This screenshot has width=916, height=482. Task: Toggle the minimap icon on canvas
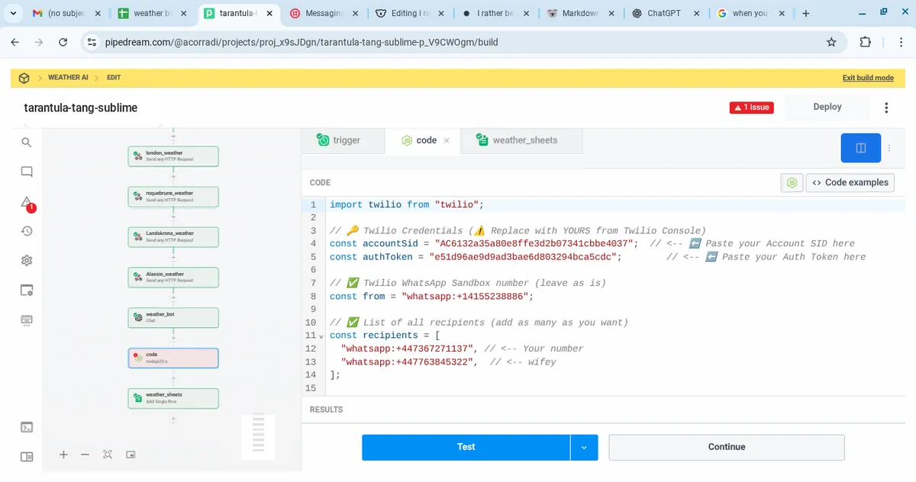click(x=131, y=455)
